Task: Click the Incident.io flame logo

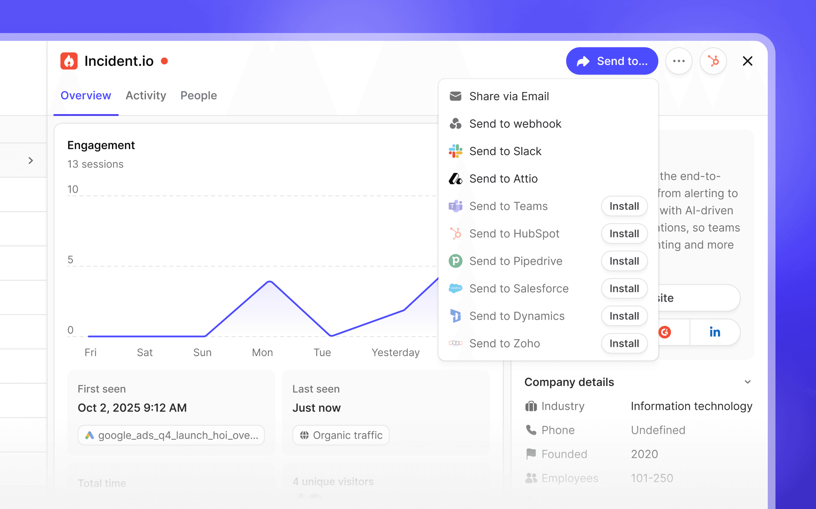Action: pos(69,61)
